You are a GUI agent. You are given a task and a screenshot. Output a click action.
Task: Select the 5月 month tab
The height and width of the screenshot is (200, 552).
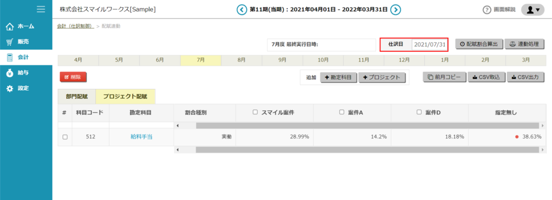pyautogui.click(x=119, y=60)
